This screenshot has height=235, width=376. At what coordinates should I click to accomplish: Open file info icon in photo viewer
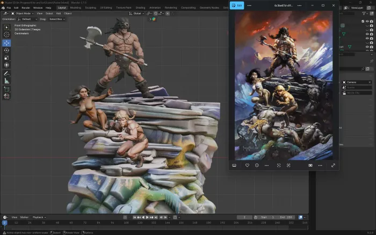coord(257,166)
